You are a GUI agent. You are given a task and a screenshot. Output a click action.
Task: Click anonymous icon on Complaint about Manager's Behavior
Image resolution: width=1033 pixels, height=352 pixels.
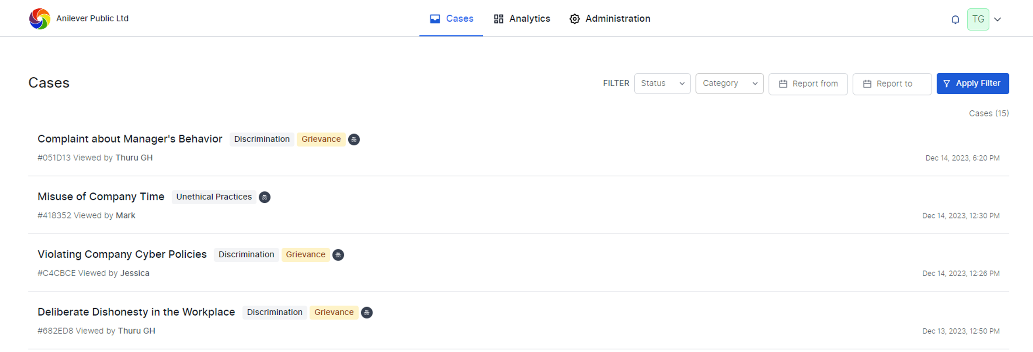click(354, 139)
